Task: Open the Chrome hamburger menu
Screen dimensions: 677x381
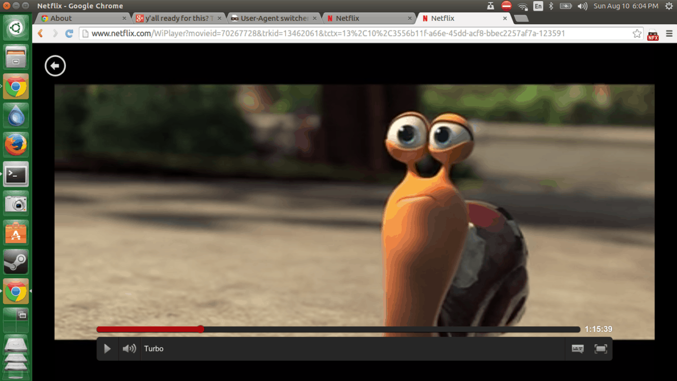Action: coord(668,33)
